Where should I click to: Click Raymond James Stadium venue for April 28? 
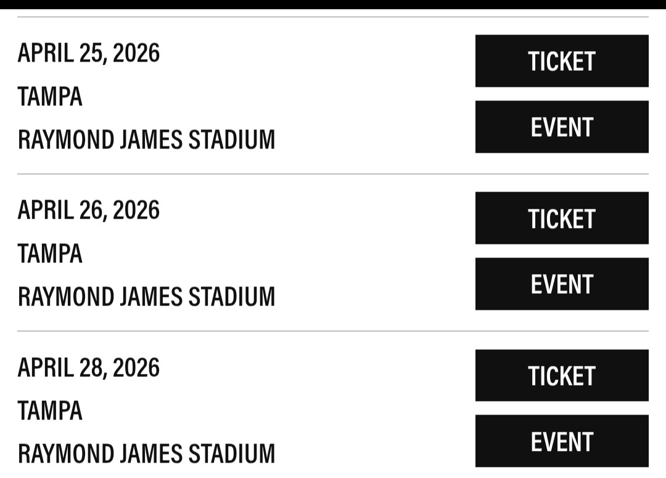tap(146, 454)
